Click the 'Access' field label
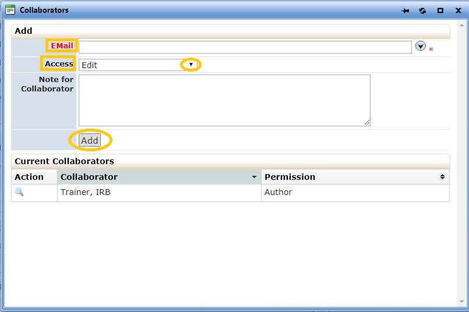 tap(59, 63)
